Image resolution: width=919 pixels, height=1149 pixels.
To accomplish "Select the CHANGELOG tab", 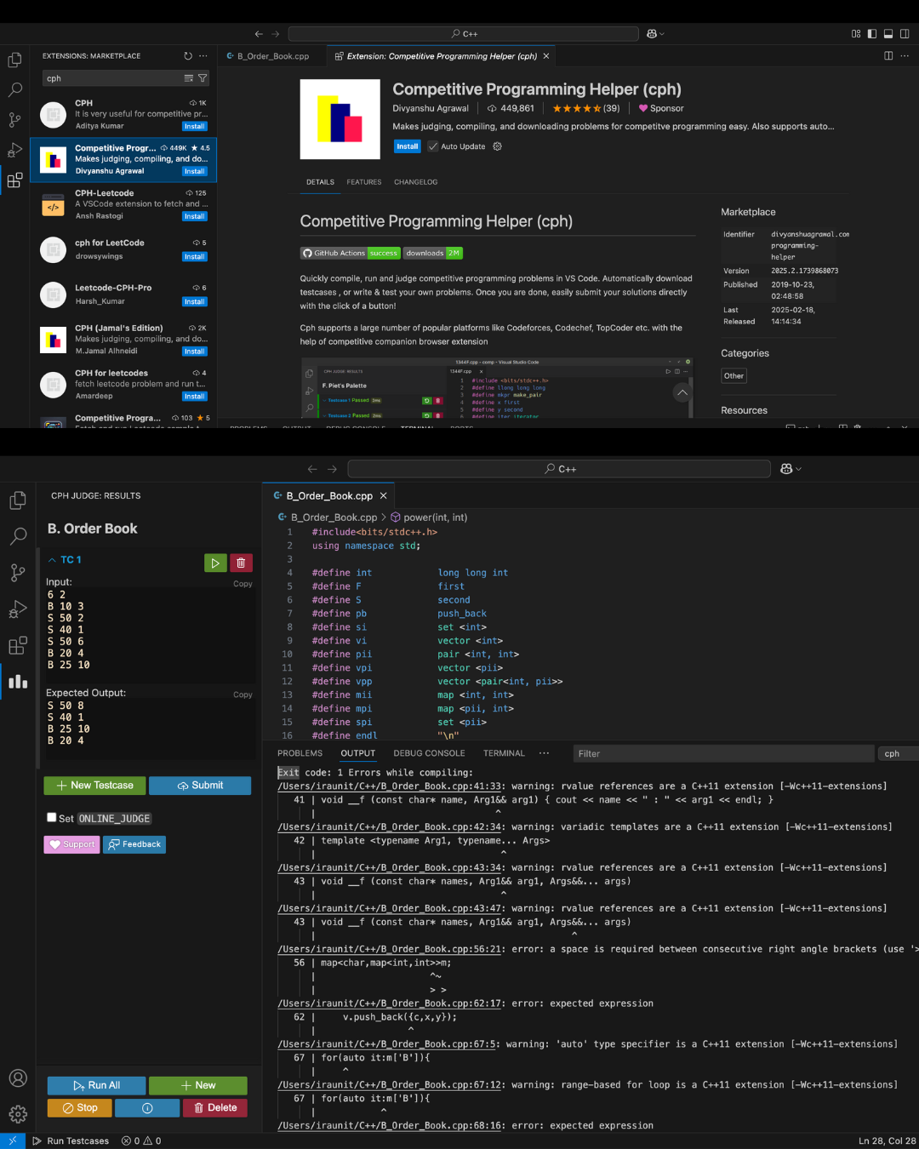I will click(415, 182).
